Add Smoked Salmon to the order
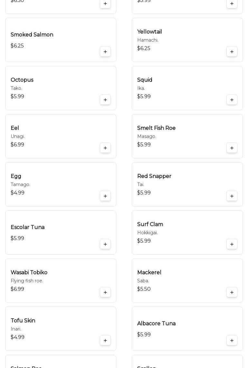Screen dimensions: 248x368 (x=105, y=52)
